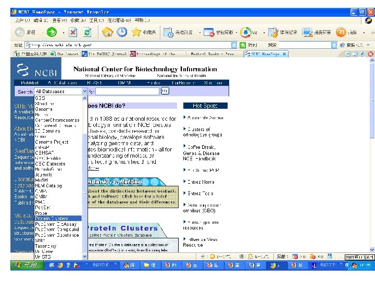Select GEO Datasets in database list

(50, 164)
